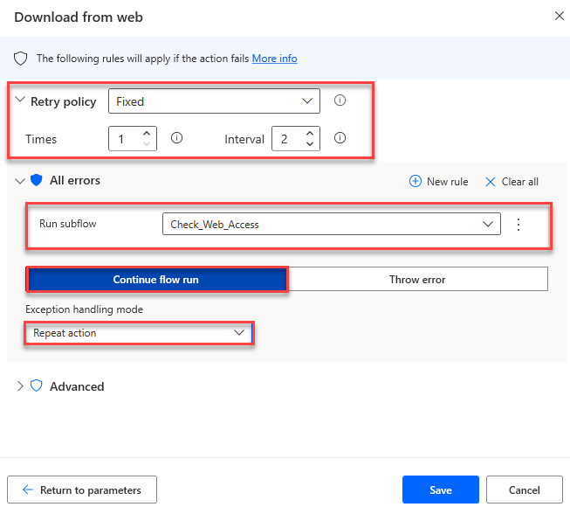
Task: Open the Retry policy Fixed dropdown
Action: [214, 101]
